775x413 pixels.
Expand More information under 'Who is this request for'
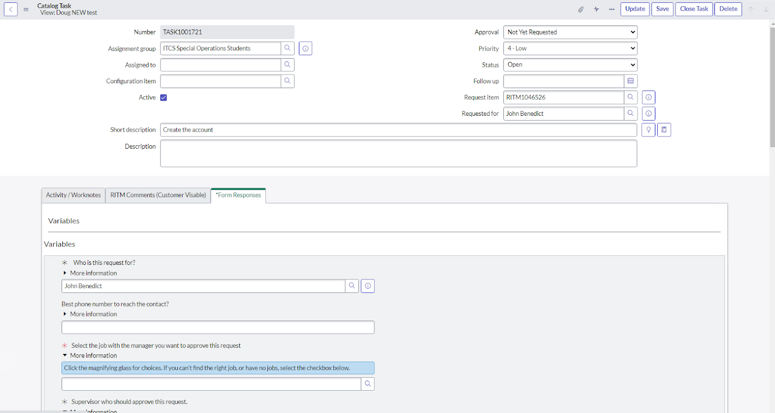[90, 273]
